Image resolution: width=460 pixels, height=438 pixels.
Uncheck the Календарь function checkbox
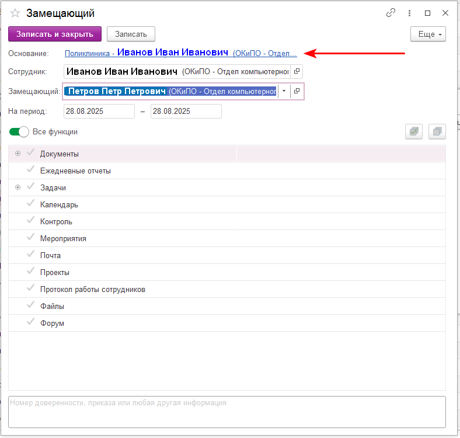coord(31,204)
